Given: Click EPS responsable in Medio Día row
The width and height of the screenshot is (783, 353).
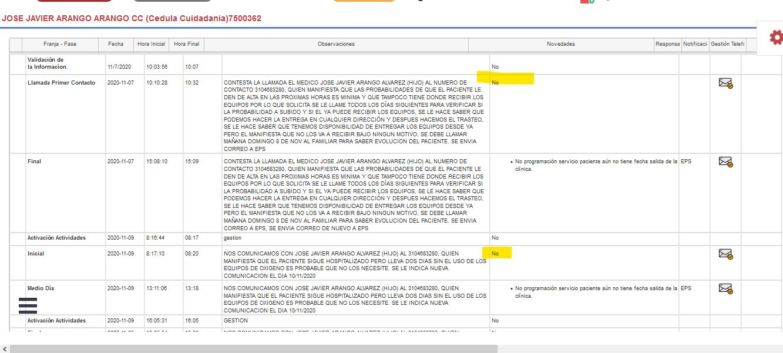Looking at the screenshot, I should tap(686, 288).
